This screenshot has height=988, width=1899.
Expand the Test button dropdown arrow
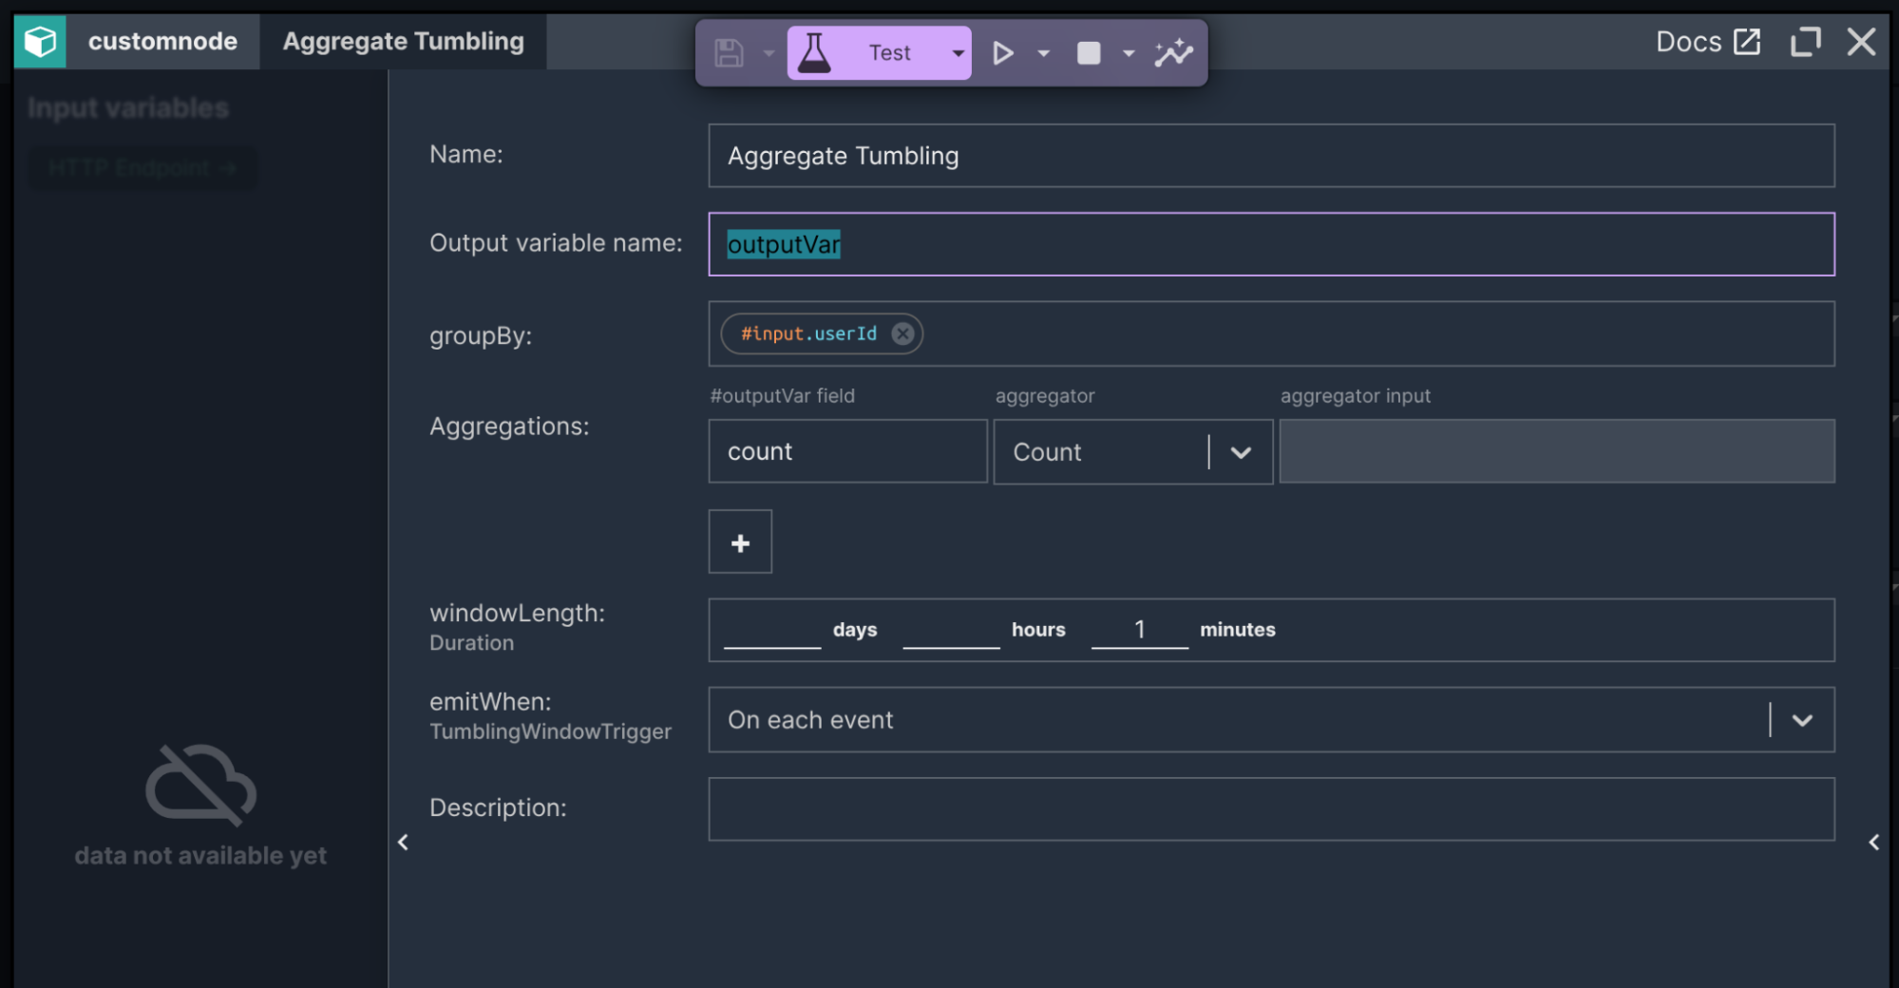(x=958, y=53)
